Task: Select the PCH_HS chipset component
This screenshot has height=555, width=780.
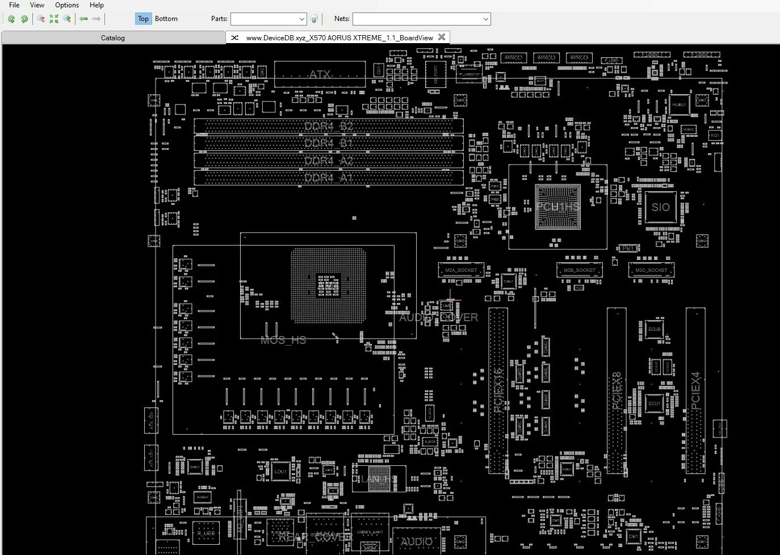Action: tap(557, 207)
